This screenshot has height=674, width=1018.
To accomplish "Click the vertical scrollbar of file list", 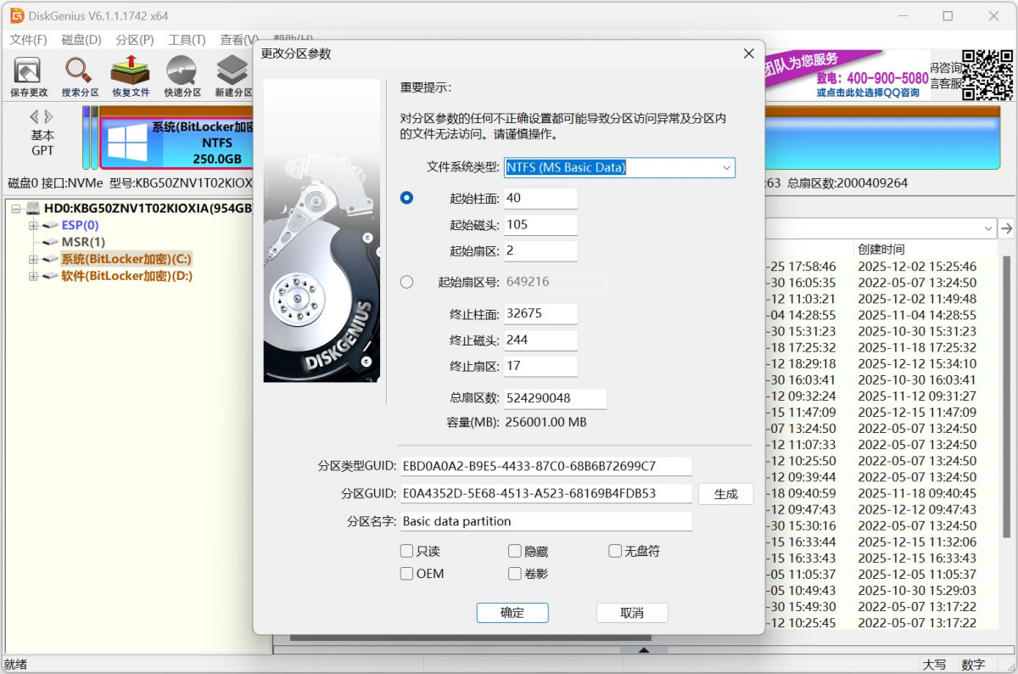I will (x=1007, y=424).
